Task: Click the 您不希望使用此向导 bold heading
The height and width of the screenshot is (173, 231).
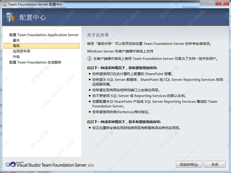Action: (124, 122)
